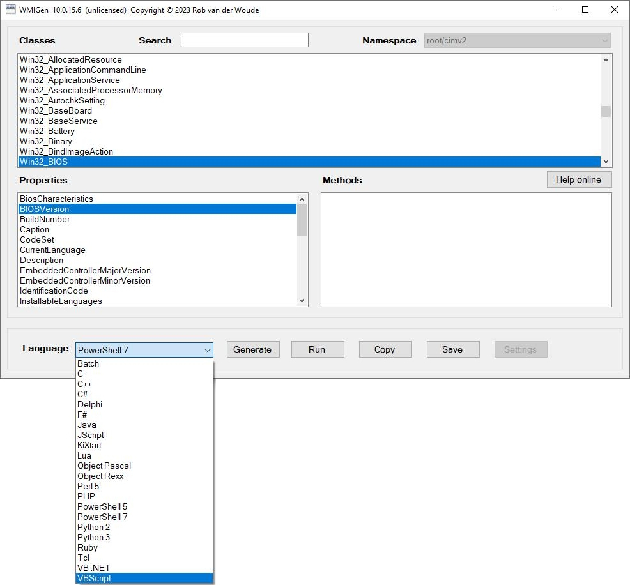Select CodeSet property
The width and height of the screenshot is (630, 585).
point(157,239)
